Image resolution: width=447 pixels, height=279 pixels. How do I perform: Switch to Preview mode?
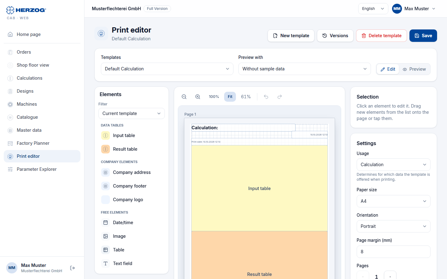point(414,69)
